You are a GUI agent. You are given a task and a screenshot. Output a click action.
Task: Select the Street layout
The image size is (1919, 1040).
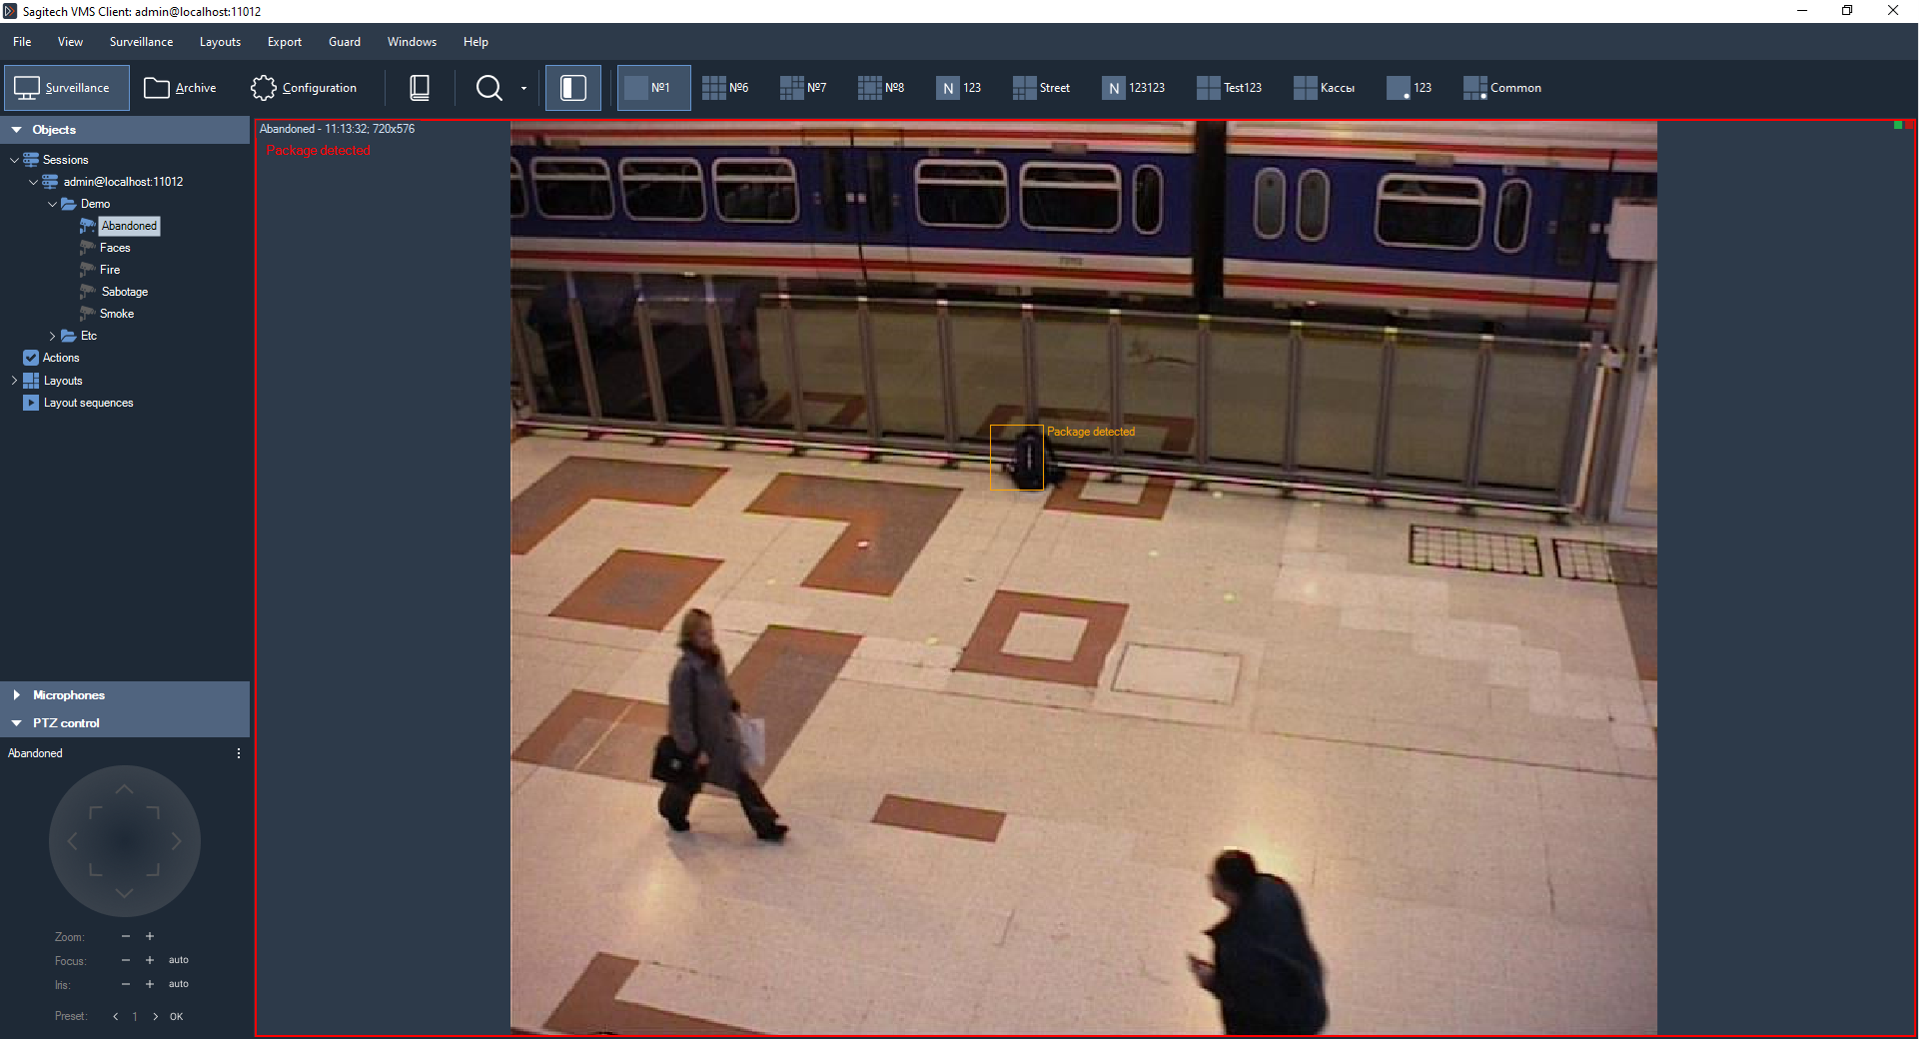(x=1041, y=88)
